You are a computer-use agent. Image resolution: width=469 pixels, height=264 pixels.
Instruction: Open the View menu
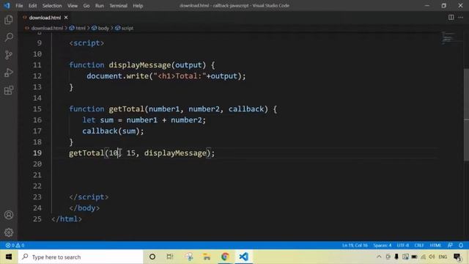(72, 6)
